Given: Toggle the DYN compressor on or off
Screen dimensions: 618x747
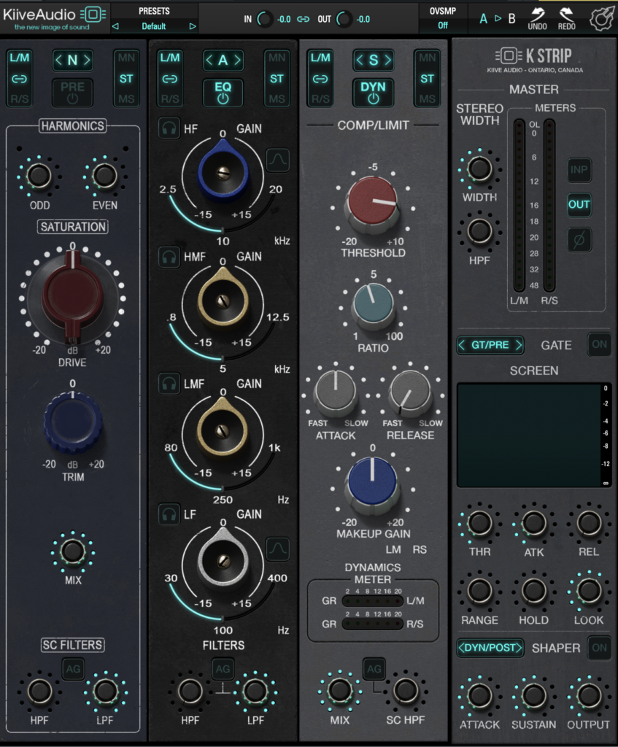Looking at the screenshot, I should [373, 93].
